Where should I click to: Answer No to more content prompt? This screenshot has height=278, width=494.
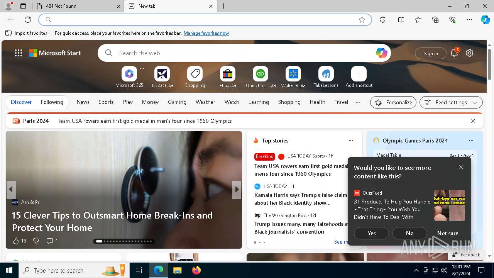(409, 233)
